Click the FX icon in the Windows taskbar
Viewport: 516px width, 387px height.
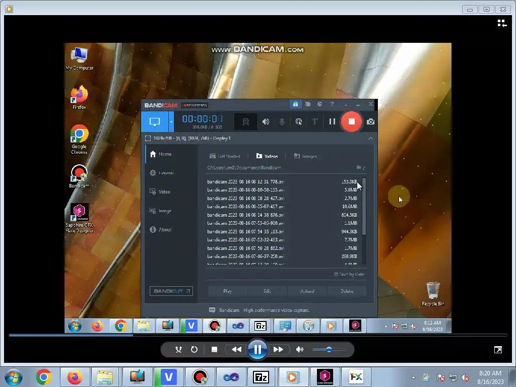(x=356, y=377)
